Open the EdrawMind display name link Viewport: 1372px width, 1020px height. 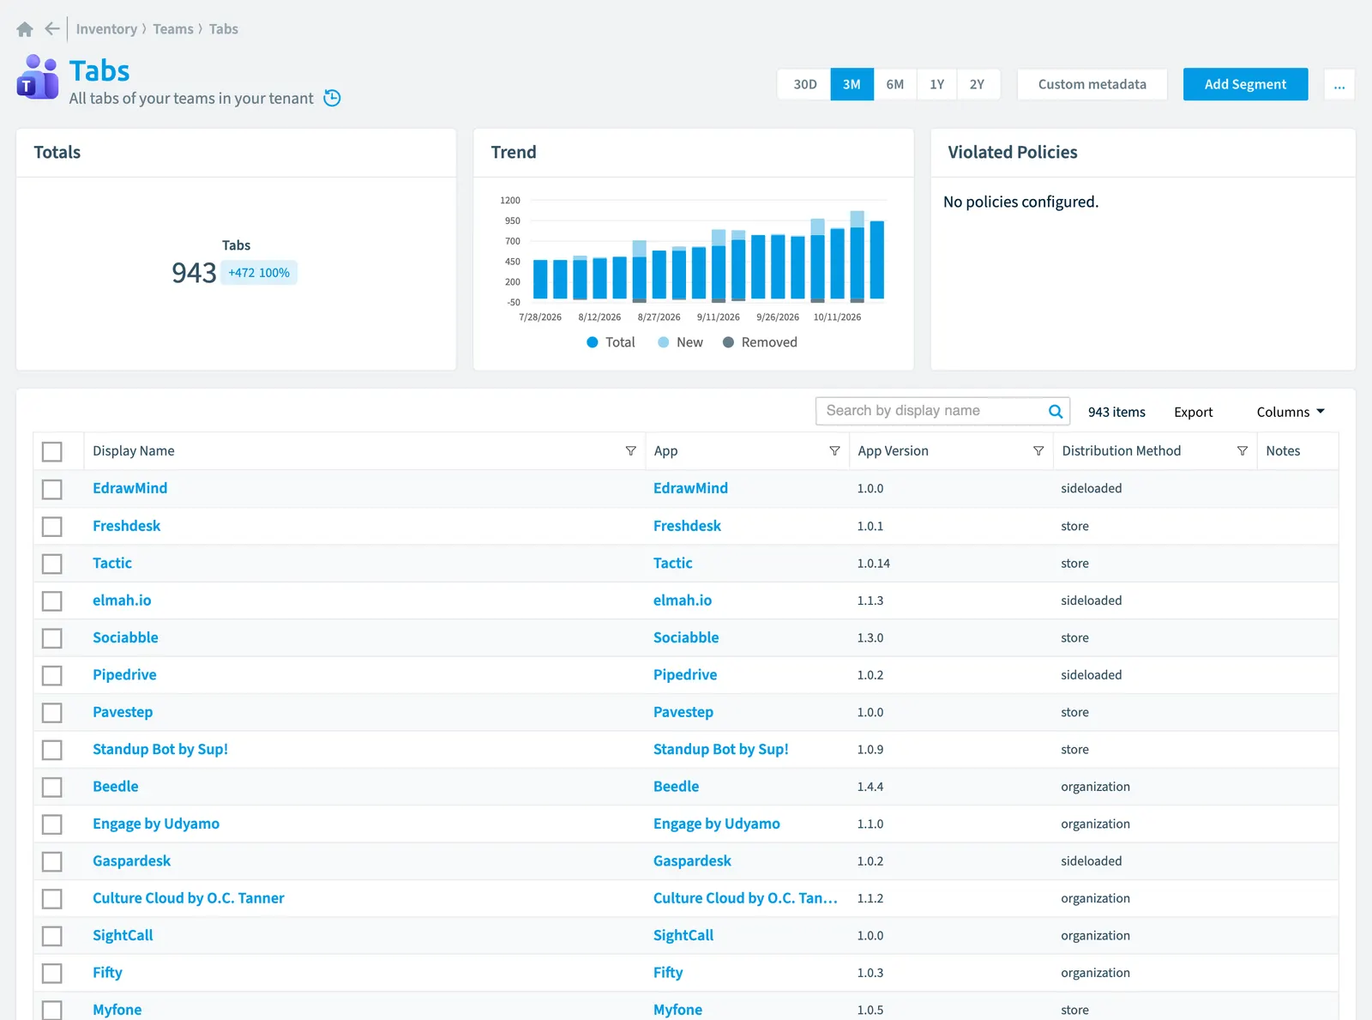click(130, 488)
